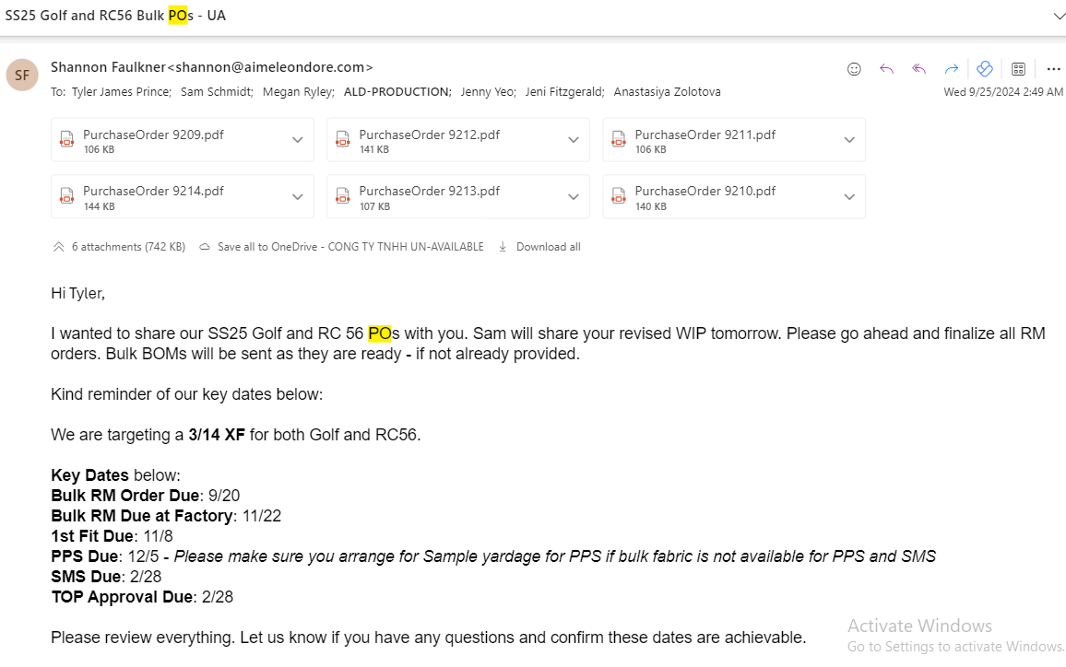The width and height of the screenshot is (1066, 667).
Task: Open the more actions ellipsis menu
Action: click(x=1053, y=68)
